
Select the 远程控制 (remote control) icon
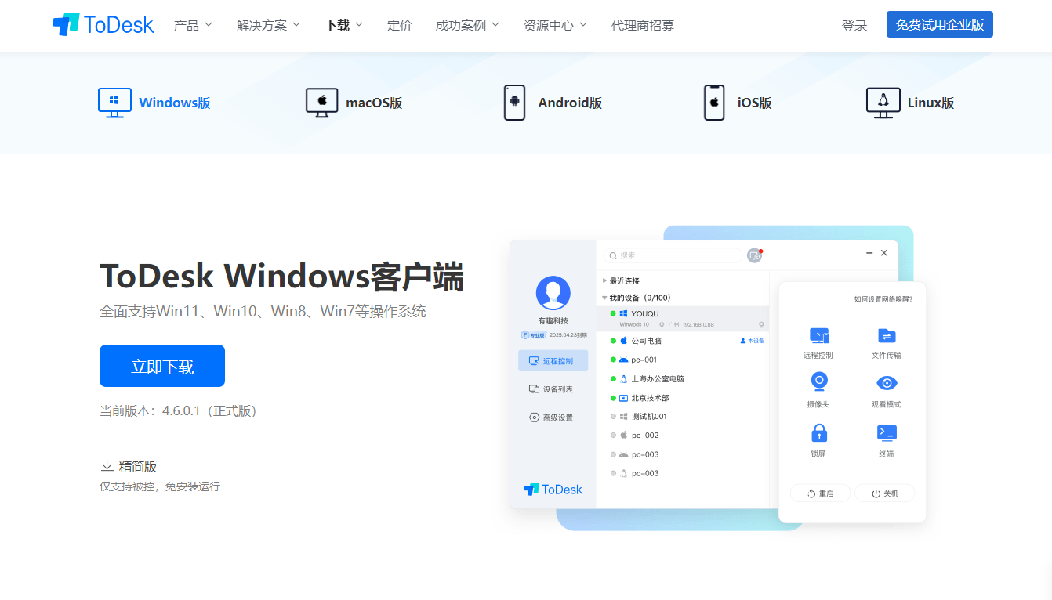click(819, 337)
